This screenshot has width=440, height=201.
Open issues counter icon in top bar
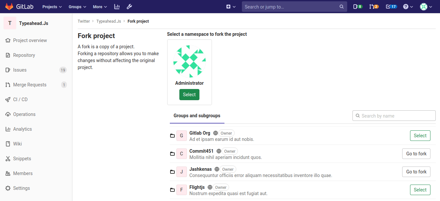click(357, 7)
